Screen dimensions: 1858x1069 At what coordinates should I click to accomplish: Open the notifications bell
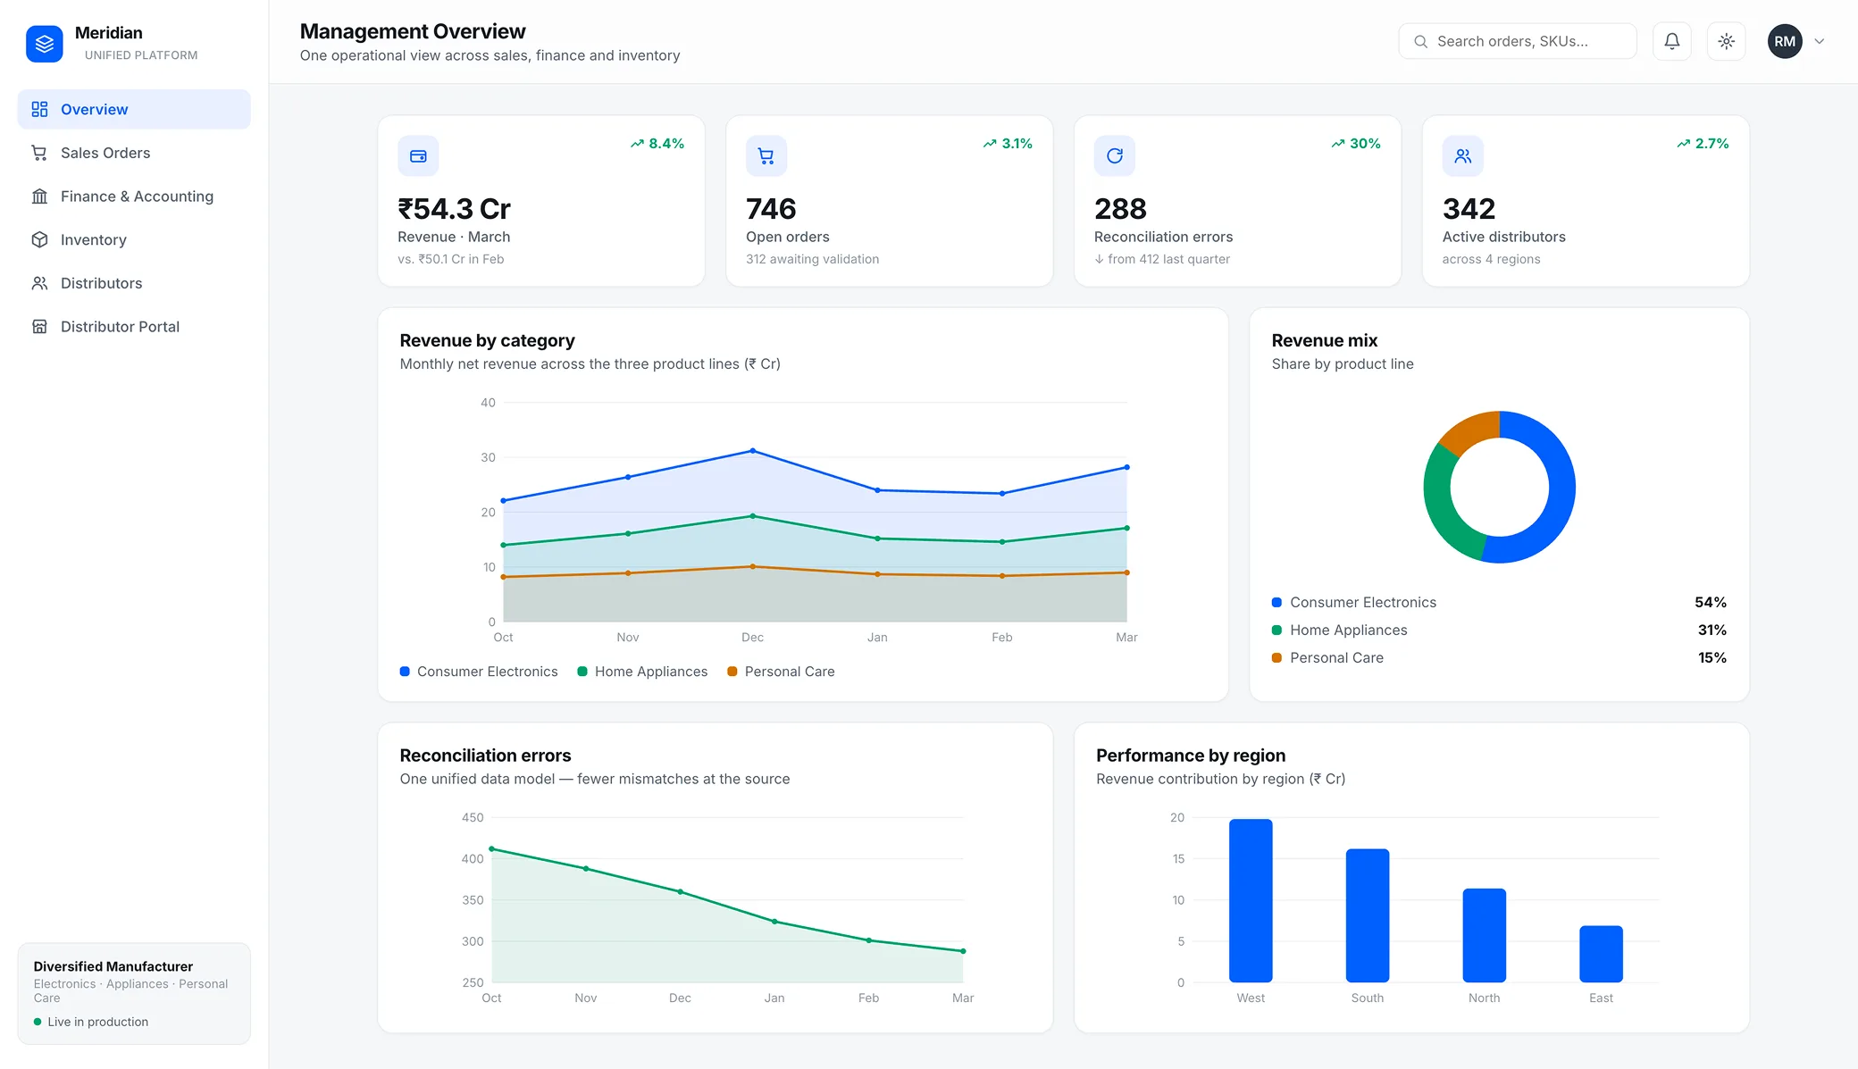pos(1672,41)
